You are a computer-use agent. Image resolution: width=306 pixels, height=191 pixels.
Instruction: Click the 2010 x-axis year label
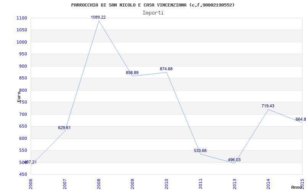pyautogui.click(x=166, y=184)
